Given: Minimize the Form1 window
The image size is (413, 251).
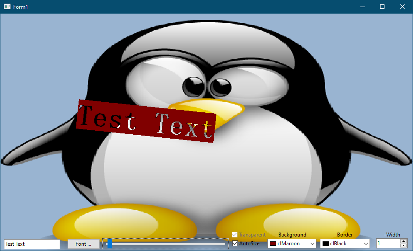Looking at the screenshot, I should tap(363, 7).
